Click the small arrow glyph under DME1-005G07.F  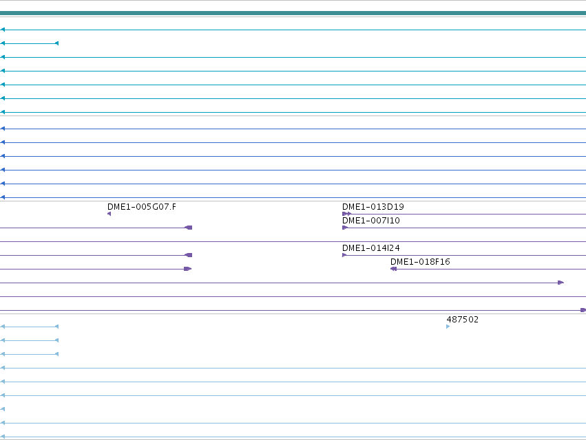[x=109, y=214]
